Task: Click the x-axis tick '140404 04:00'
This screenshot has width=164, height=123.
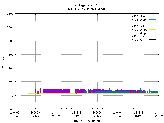Action: tap(76, 114)
